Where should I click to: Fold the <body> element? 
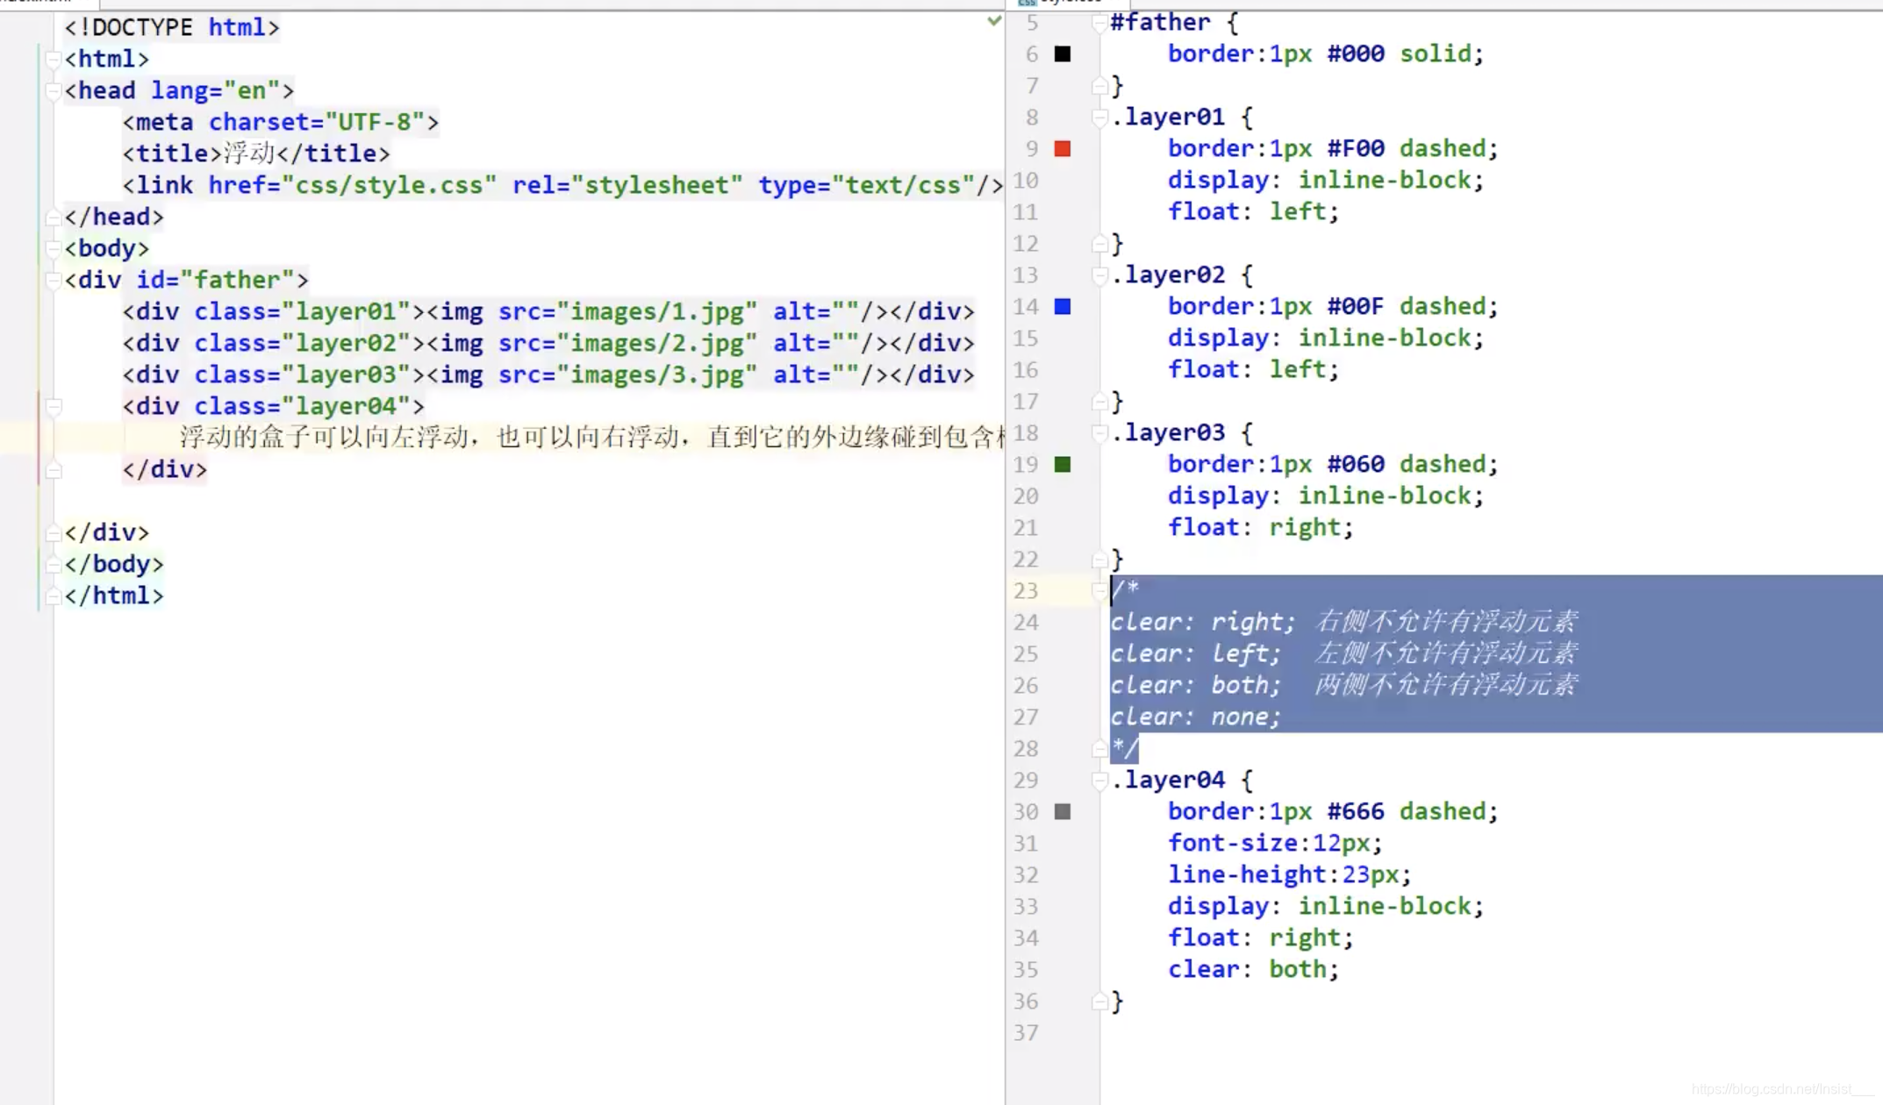pyautogui.click(x=53, y=249)
